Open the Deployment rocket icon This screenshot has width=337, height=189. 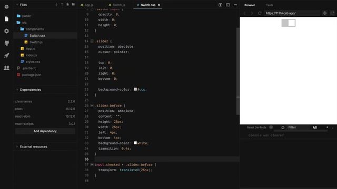click(x=6, y=55)
